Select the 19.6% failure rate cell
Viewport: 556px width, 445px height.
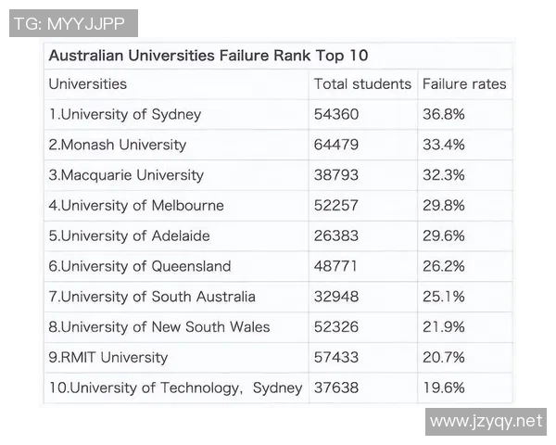pos(443,388)
